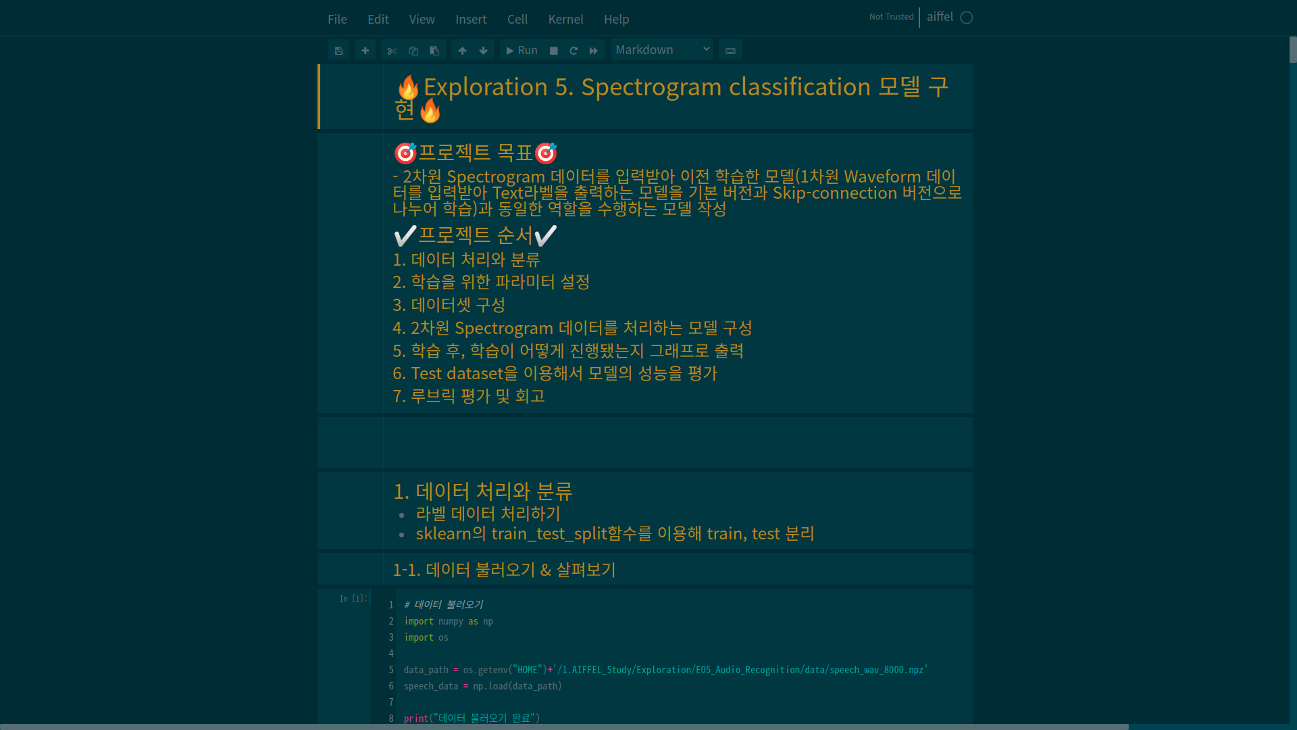1297x730 pixels.
Task: Click the vertical scrollbar thumb
Action: click(x=1293, y=49)
